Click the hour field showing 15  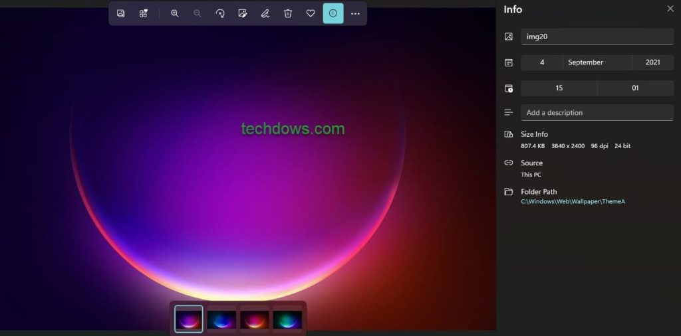tap(559, 88)
